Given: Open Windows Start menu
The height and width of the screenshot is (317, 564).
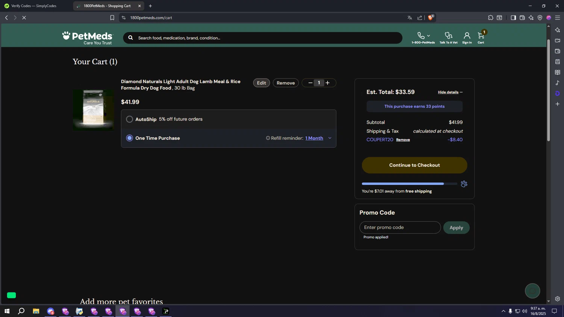Looking at the screenshot, I should coord(7,311).
